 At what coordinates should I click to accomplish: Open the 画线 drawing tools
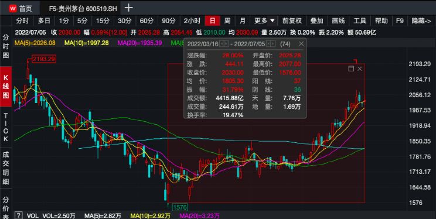point(338,21)
